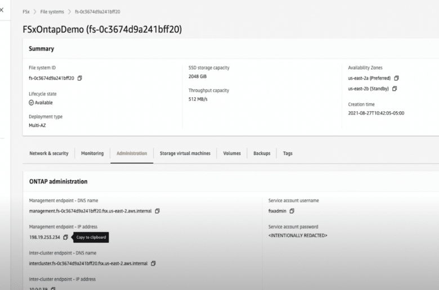Screen dimensions: 439x290
Task: Open the Storage virtual machines tab
Action: point(185,153)
